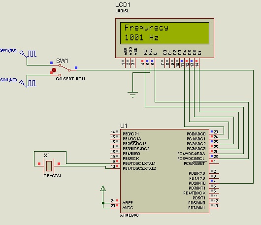Select the LCD1 display screen
Screen dimensions: 261x225
tap(164, 33)
